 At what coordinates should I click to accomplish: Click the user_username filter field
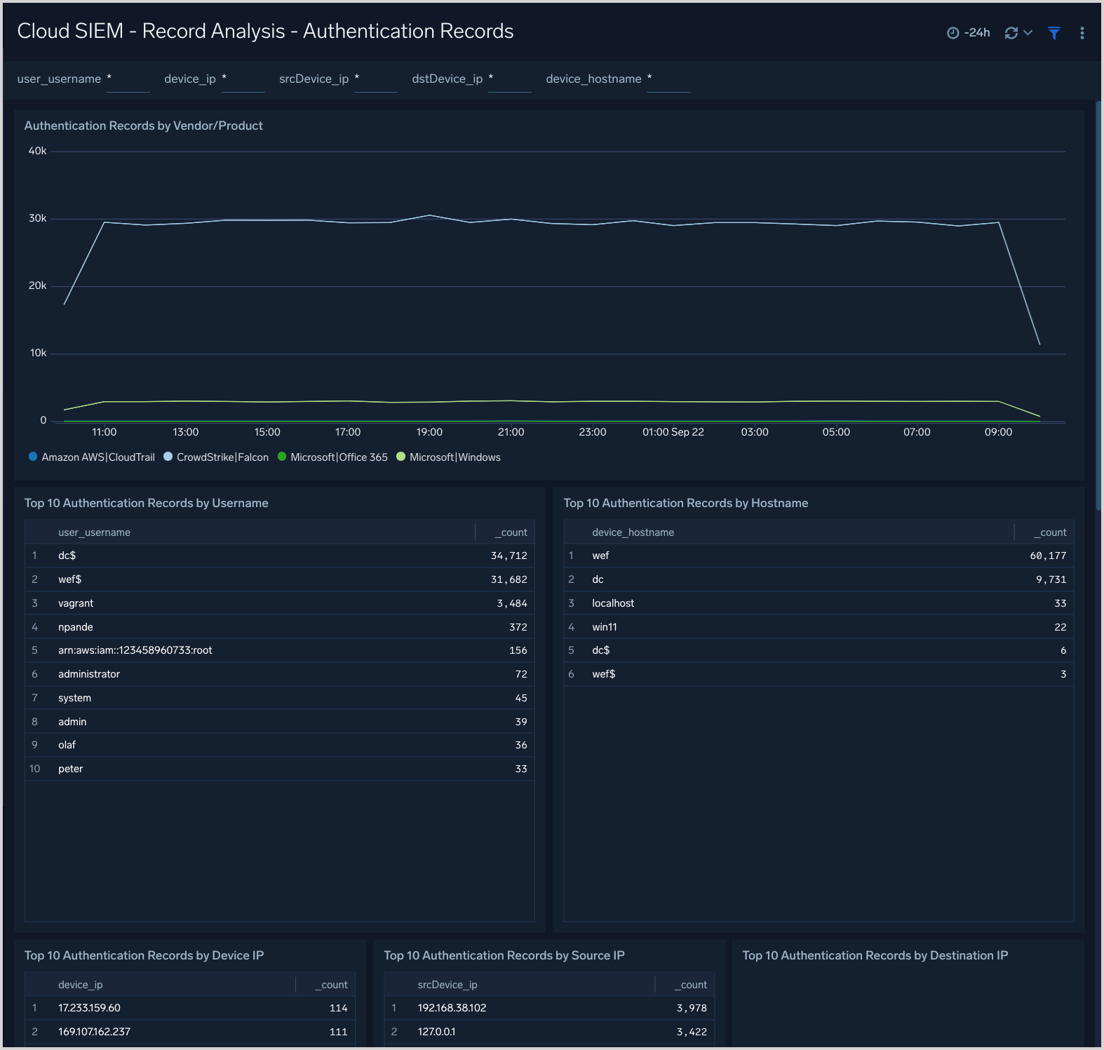point(128,79)
